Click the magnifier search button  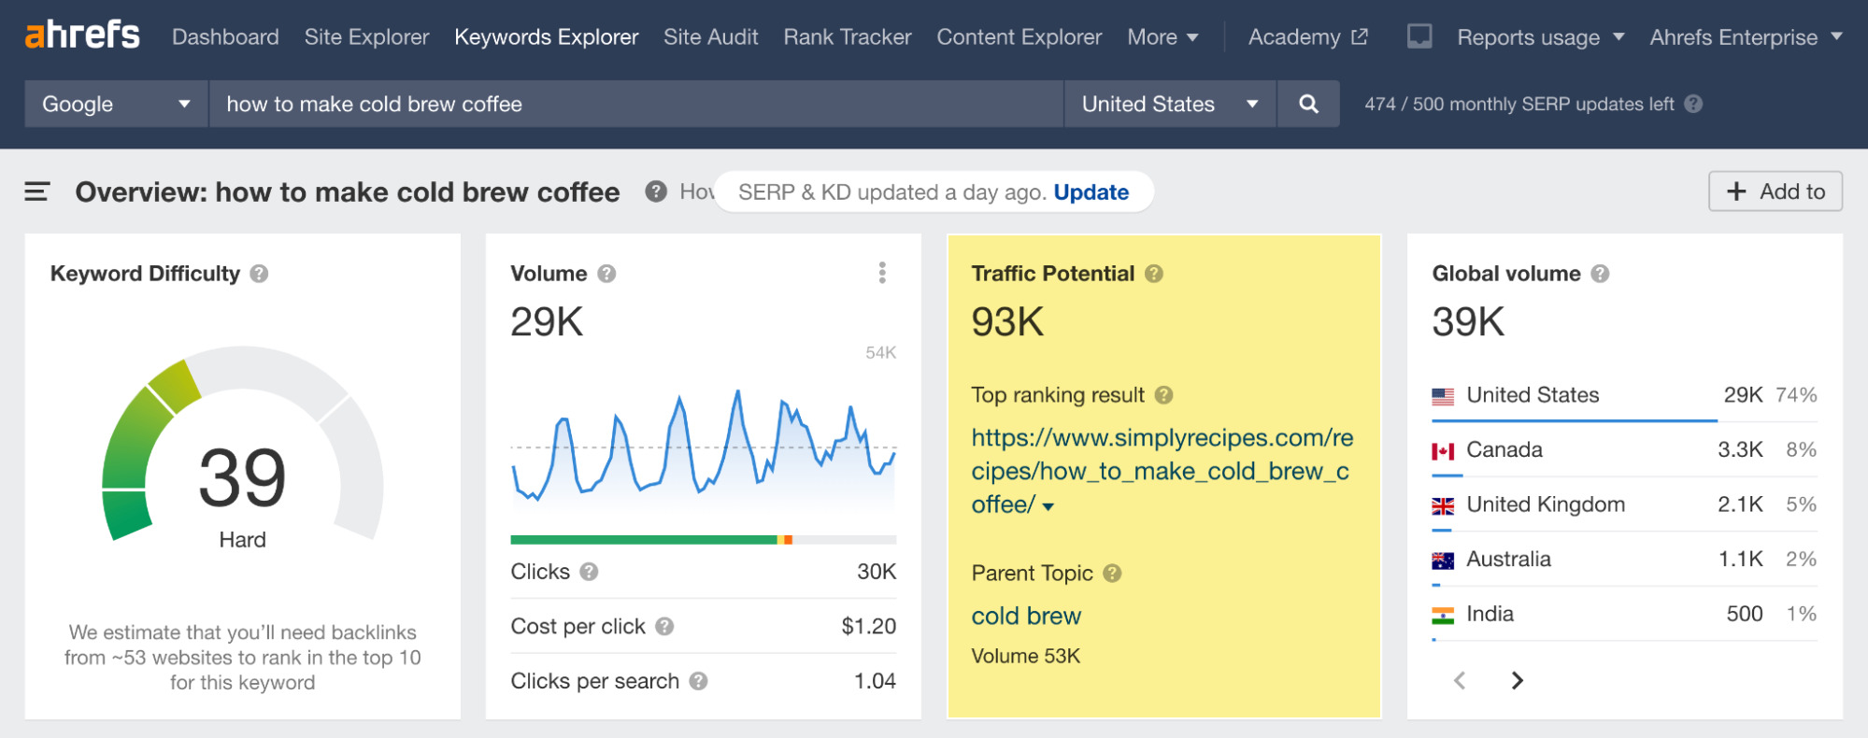point(1308,104)
